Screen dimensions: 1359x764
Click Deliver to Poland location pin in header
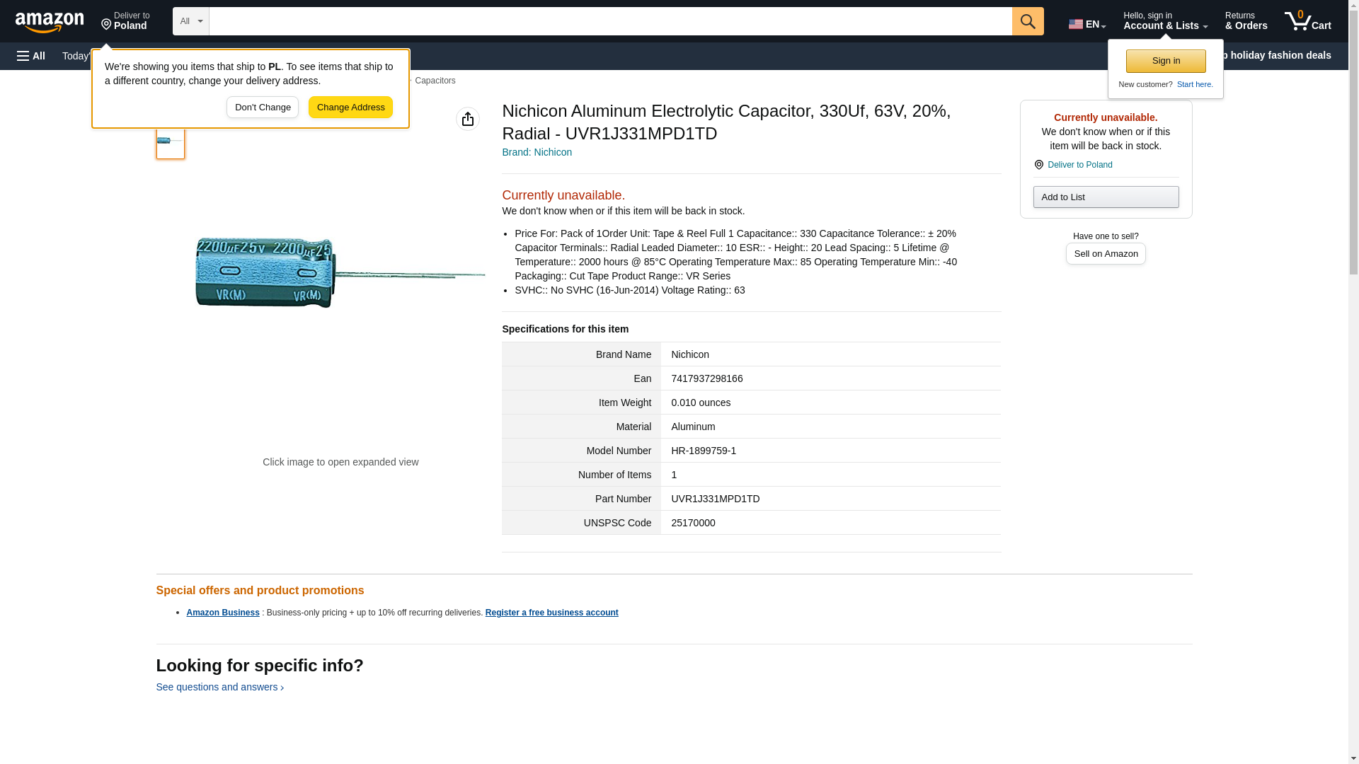coord(125,21)
